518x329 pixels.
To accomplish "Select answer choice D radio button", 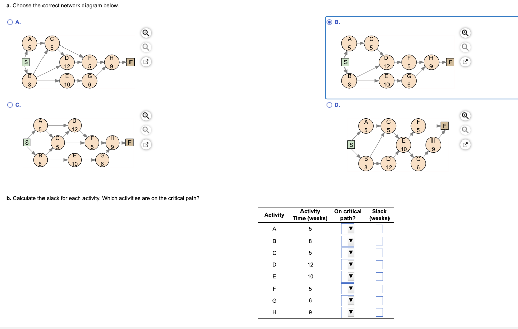I will (x=329, y=105).
